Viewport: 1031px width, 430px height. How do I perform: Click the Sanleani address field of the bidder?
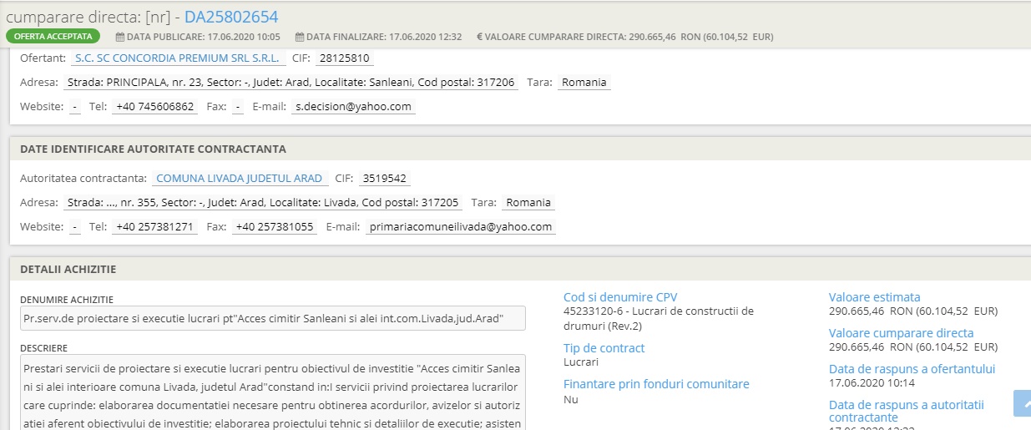click(291, 83)
